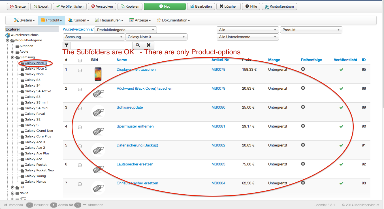Screen dimensions: 384x209
Task: Open the Produkt menu
Action: click(51, 20)
